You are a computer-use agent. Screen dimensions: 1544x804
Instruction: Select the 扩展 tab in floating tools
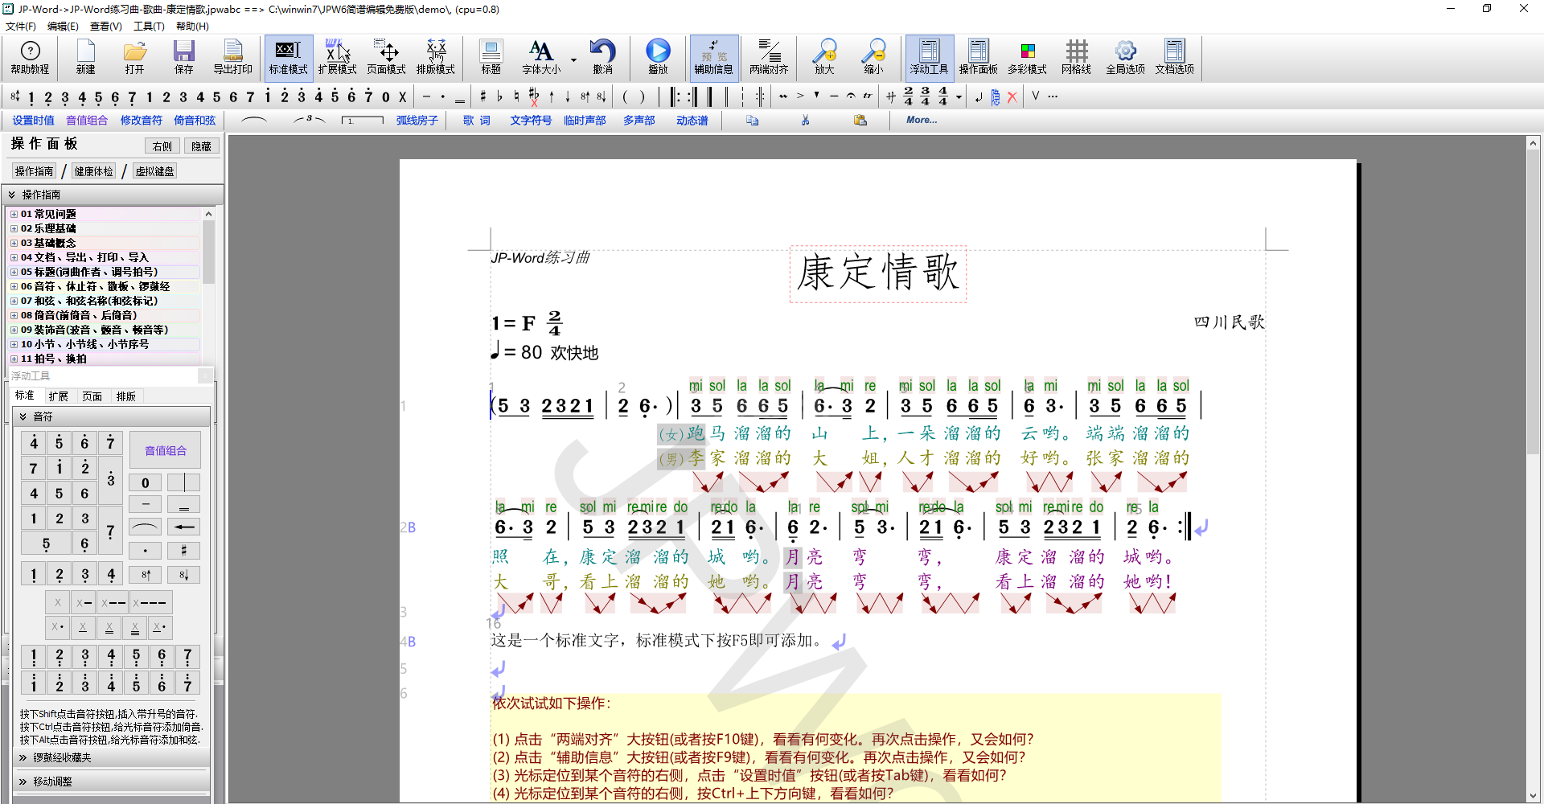coord(58,396)
